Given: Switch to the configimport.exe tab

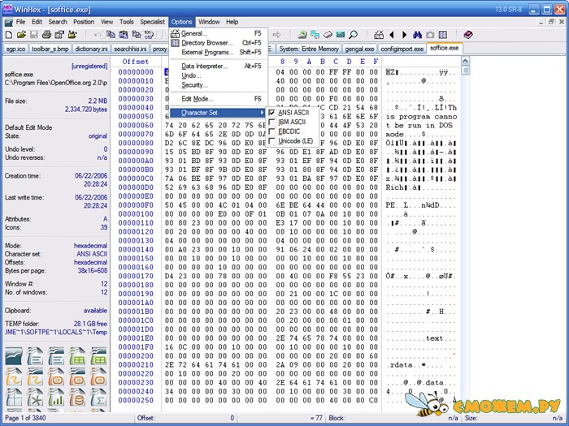Looking at the screenshot, I should tap(402, 49).
